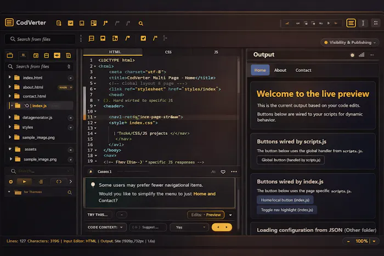Screen dimensions: 384x256
Task: Click the heart icon in Cases bar
Action: pos(223,172)
